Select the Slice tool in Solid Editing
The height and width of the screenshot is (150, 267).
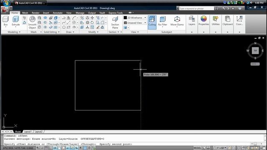[50, 22]
